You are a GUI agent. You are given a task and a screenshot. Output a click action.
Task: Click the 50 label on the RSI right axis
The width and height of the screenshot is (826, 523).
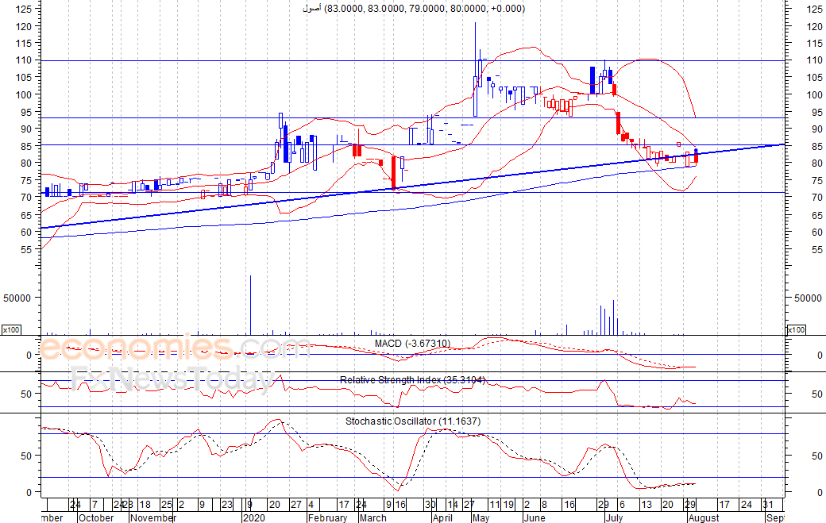coord(817,394)
